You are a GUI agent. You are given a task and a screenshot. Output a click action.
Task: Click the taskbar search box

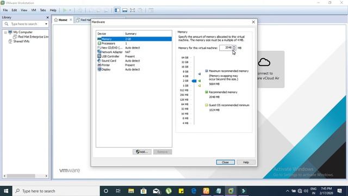coord(56,191)
